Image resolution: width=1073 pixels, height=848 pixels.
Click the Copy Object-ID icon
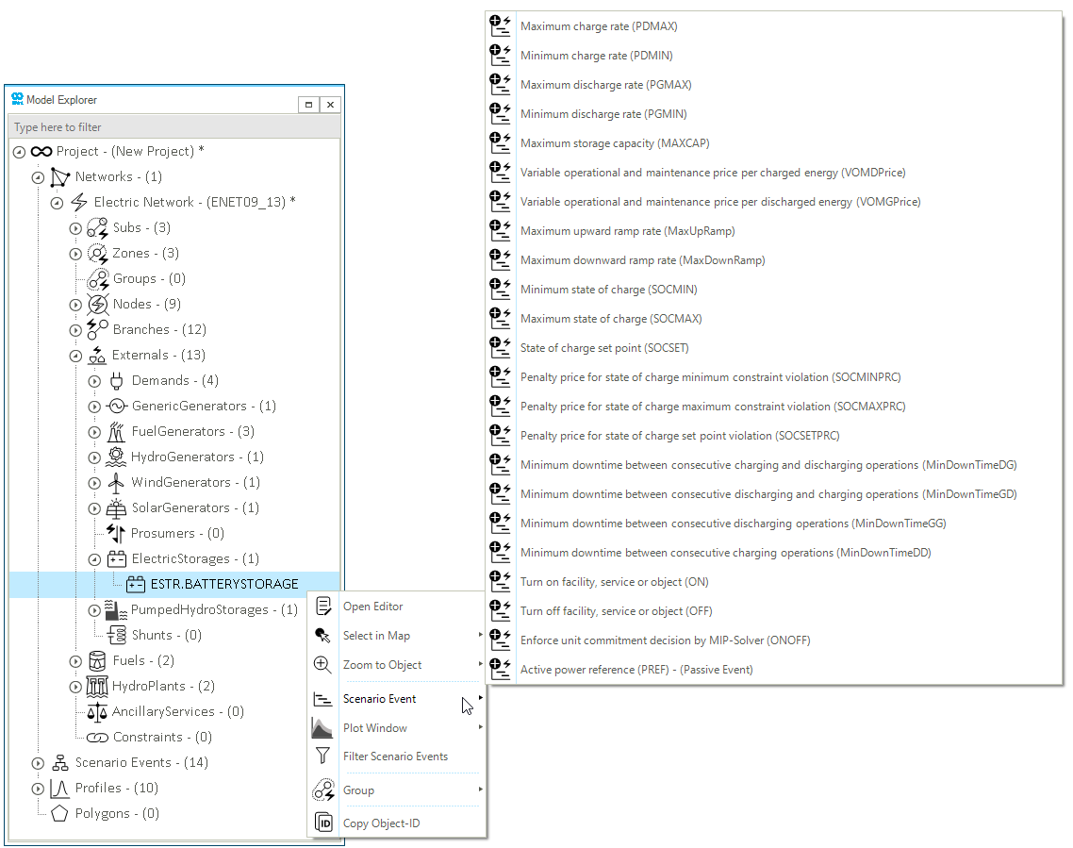(x=323, y=823)
